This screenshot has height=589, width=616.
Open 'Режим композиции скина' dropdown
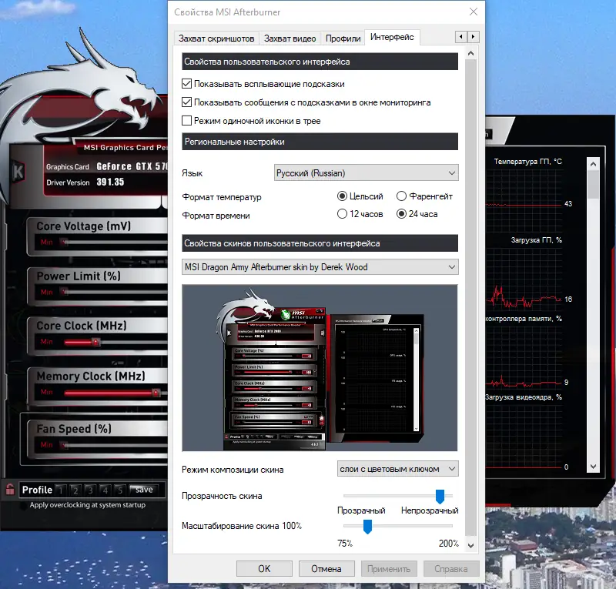[397, 469]
